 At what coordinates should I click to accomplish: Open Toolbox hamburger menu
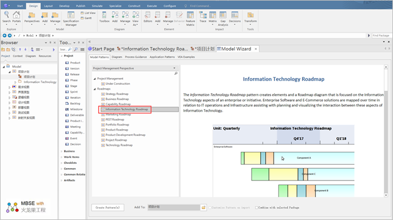tap(82, 49)
